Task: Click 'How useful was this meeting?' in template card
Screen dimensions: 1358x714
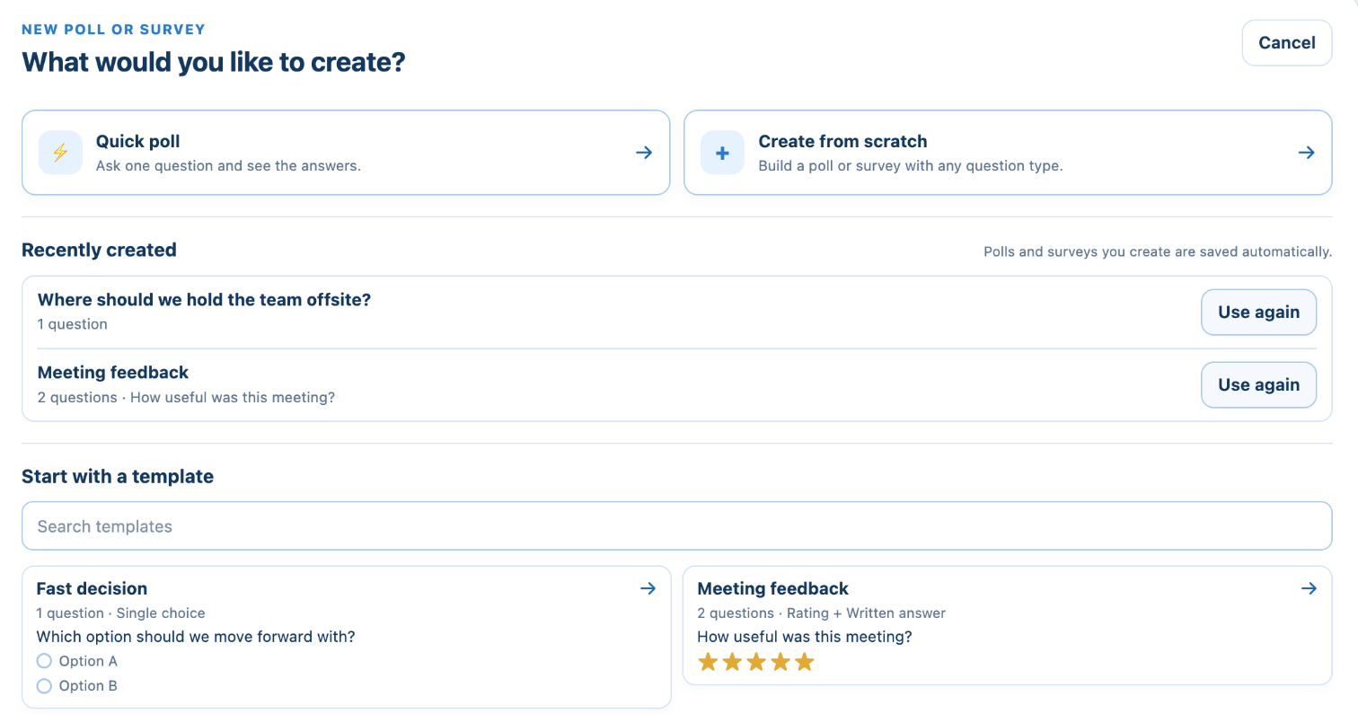Action: (805, 637)
